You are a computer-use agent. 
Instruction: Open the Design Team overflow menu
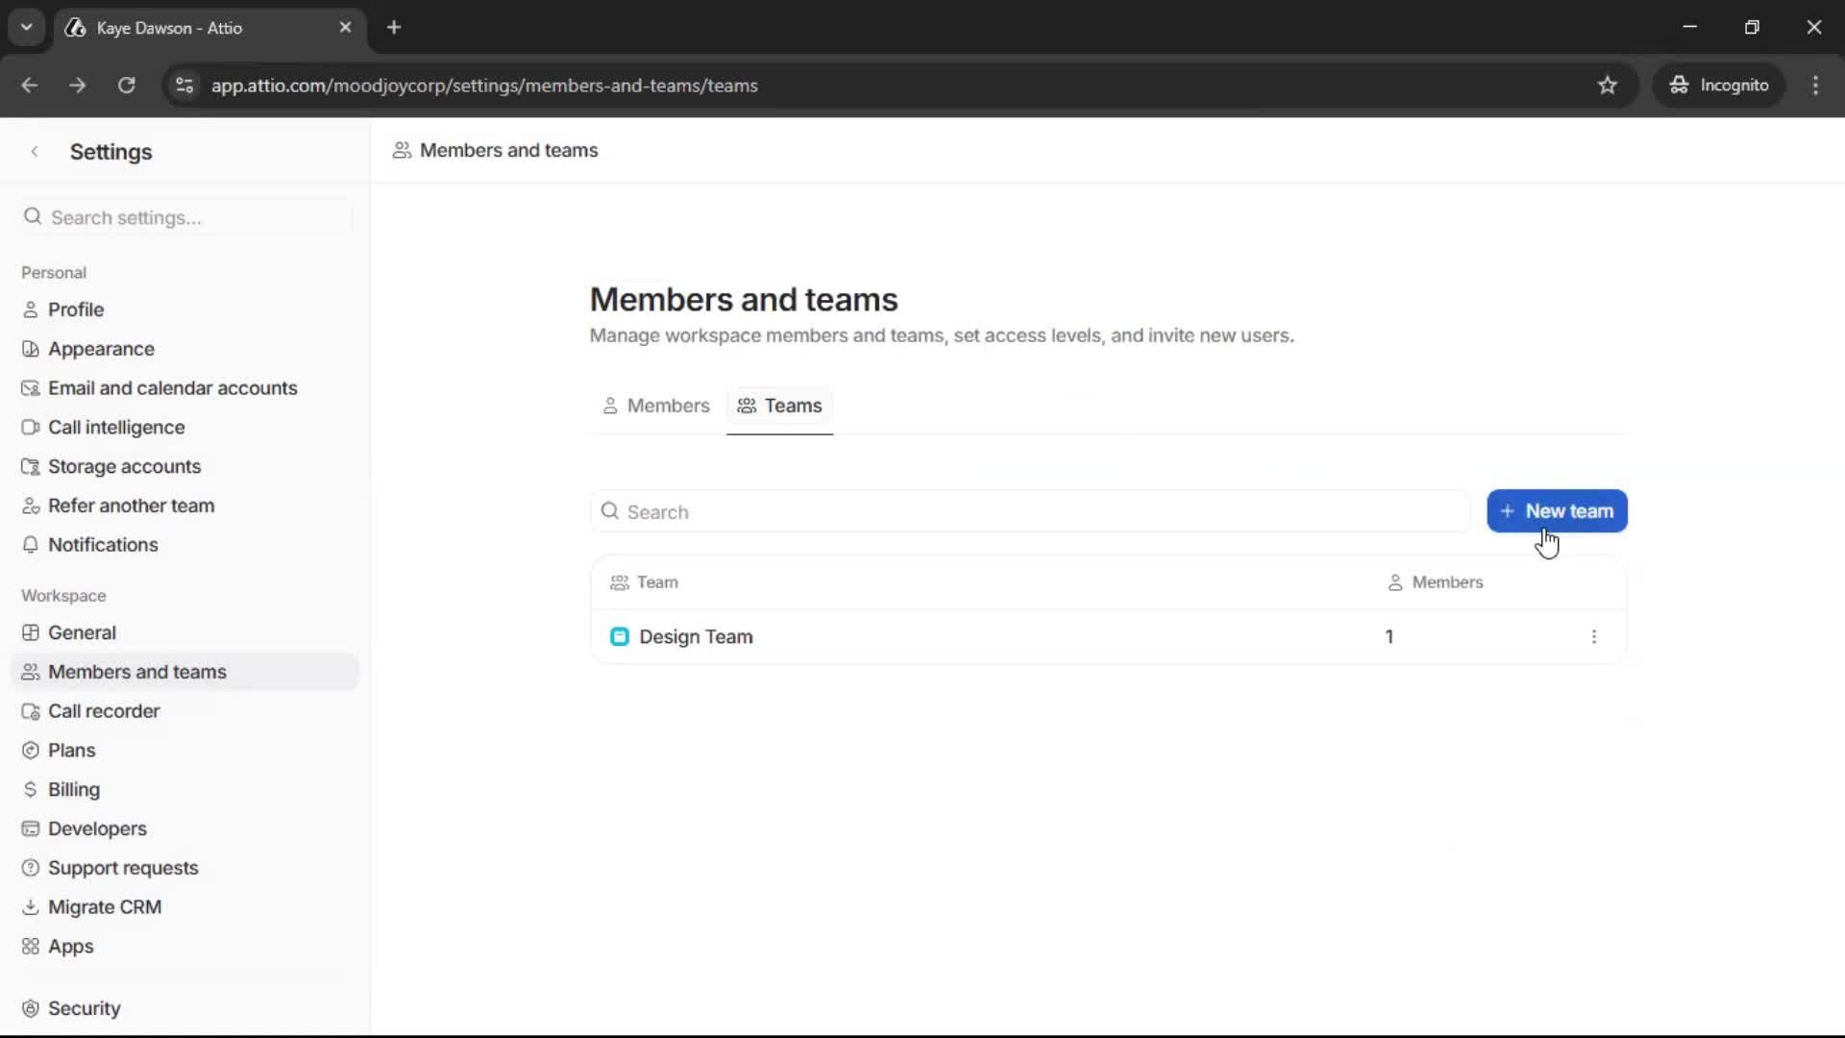coord(1594,636)
